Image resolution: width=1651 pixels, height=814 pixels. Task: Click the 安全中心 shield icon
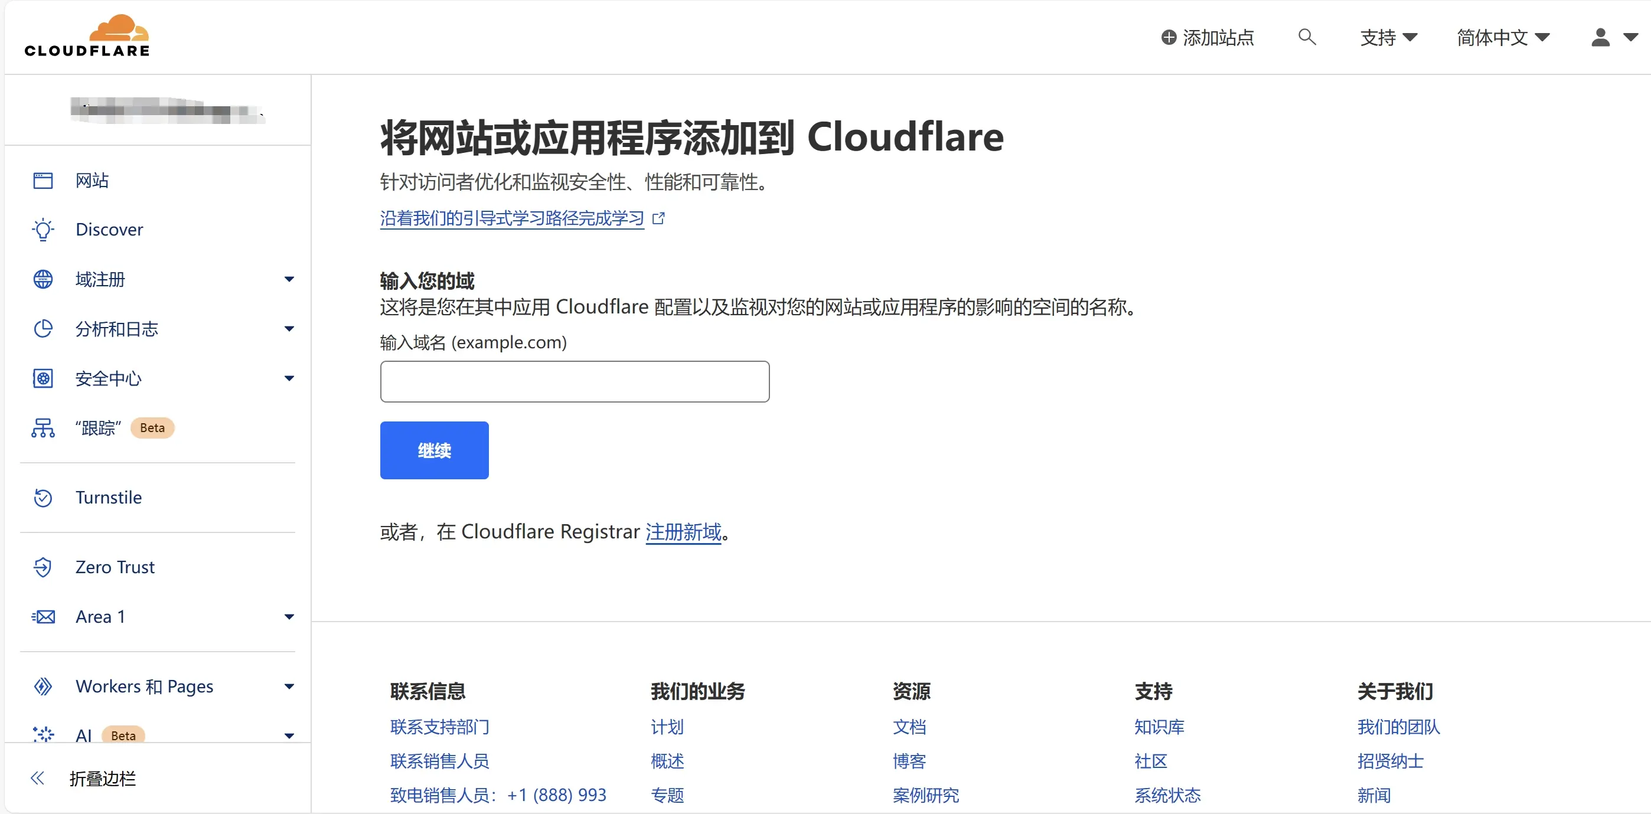[43, 379]
